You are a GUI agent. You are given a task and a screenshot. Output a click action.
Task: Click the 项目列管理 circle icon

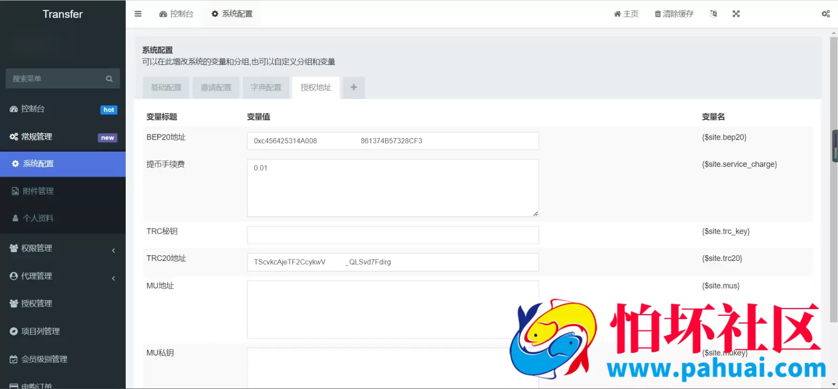tap(14, 331)
